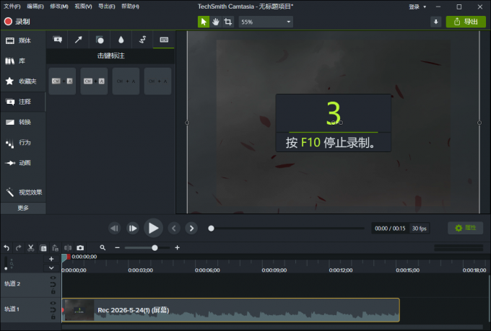The image size is (491, 331).
Task: Play the video with the play button
Action: click(153, 228)
